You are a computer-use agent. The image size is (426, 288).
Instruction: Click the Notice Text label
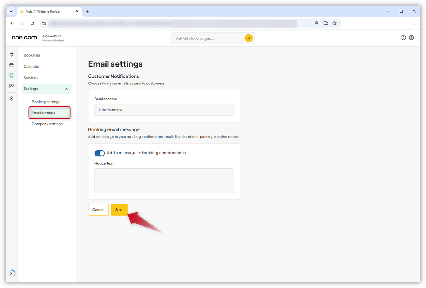coord(104,163)
